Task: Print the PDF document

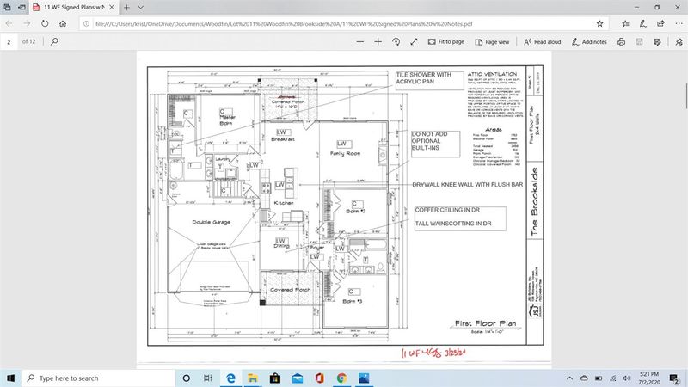Action: click(621, 41)
